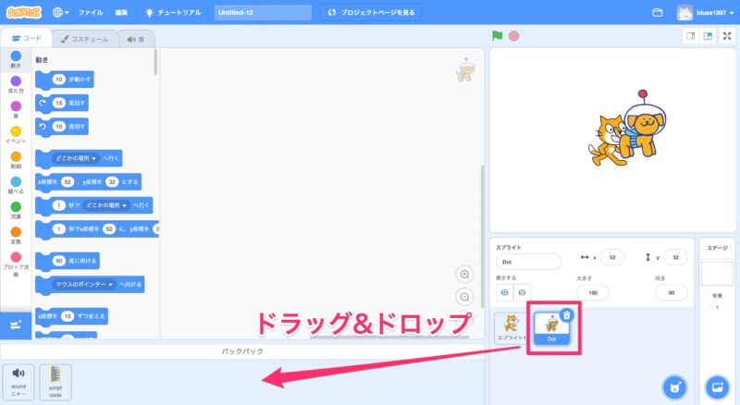Open the choose a sprite button

pyautogui.click(x=675, y=385)
